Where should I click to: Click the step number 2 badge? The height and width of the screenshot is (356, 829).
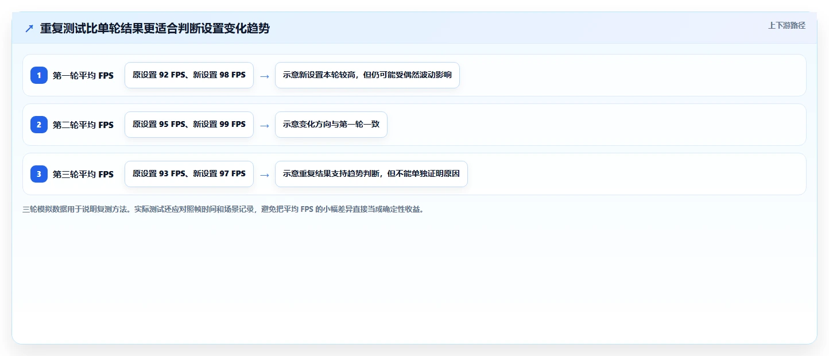(39, 125)
